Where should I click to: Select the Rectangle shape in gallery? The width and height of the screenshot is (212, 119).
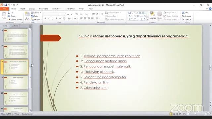pyautogui.click(x=138, y=13)
